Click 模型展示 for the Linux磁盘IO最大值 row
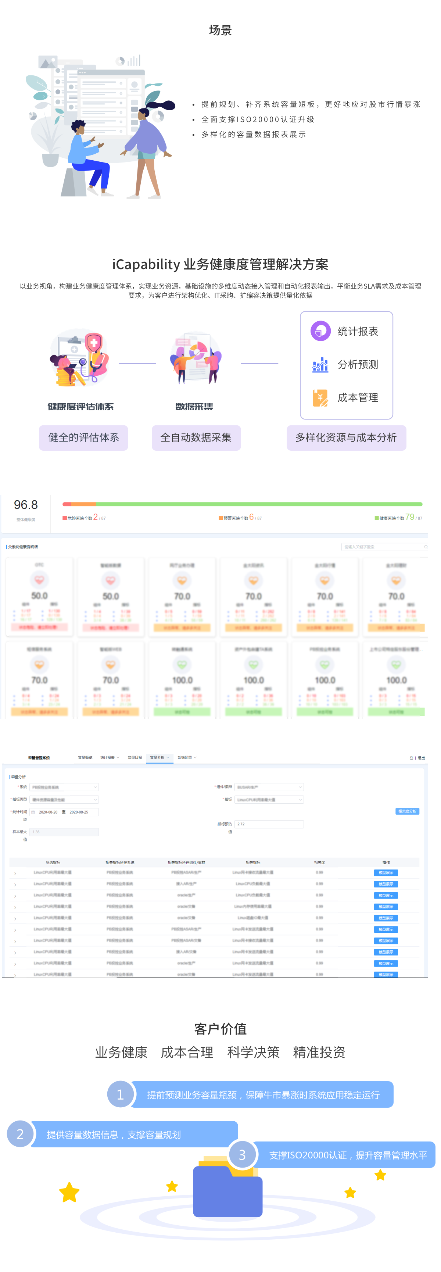441x1272 pixels. pos(386,918)
